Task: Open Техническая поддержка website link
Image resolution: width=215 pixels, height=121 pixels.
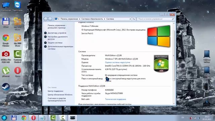Action: 116,99
